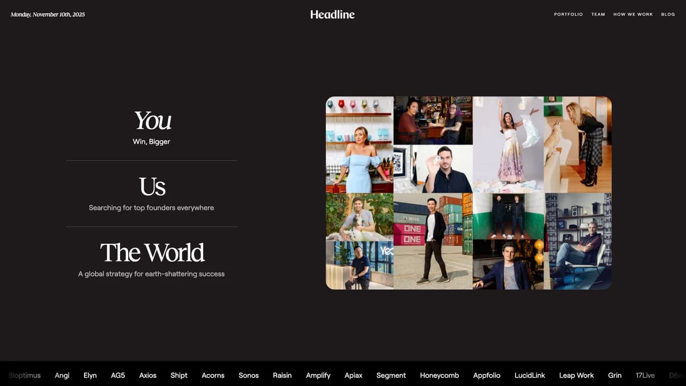The image size is (686, 386).
Task: Open photo of man seated in armchair
Action: (578, 241)
